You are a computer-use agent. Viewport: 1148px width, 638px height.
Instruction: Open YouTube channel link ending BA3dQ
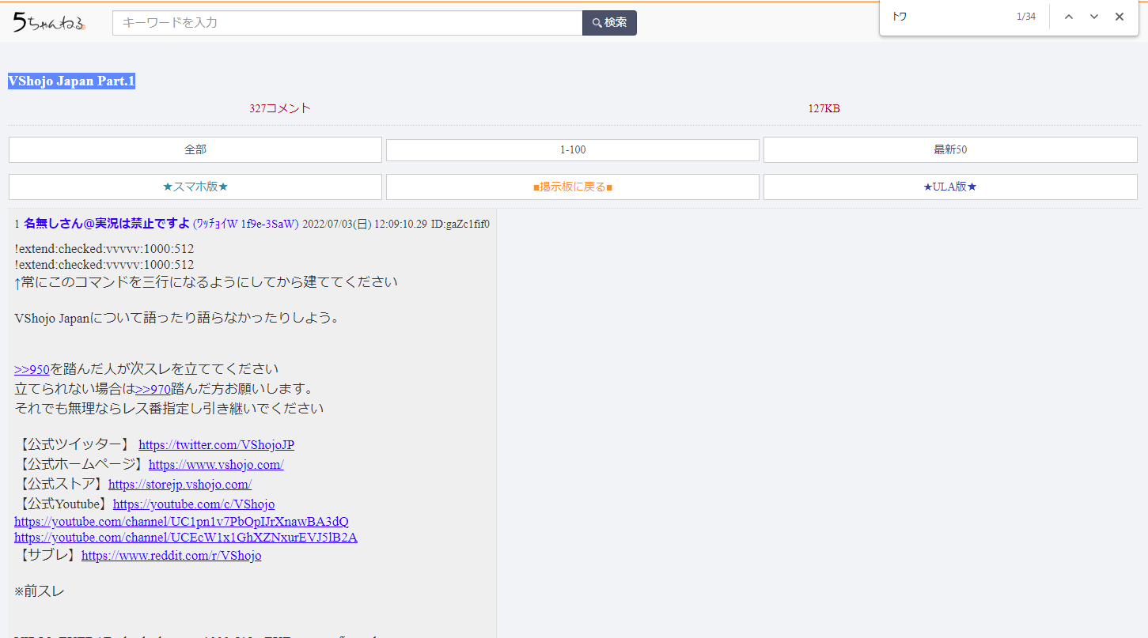click(x=181, y=522)
